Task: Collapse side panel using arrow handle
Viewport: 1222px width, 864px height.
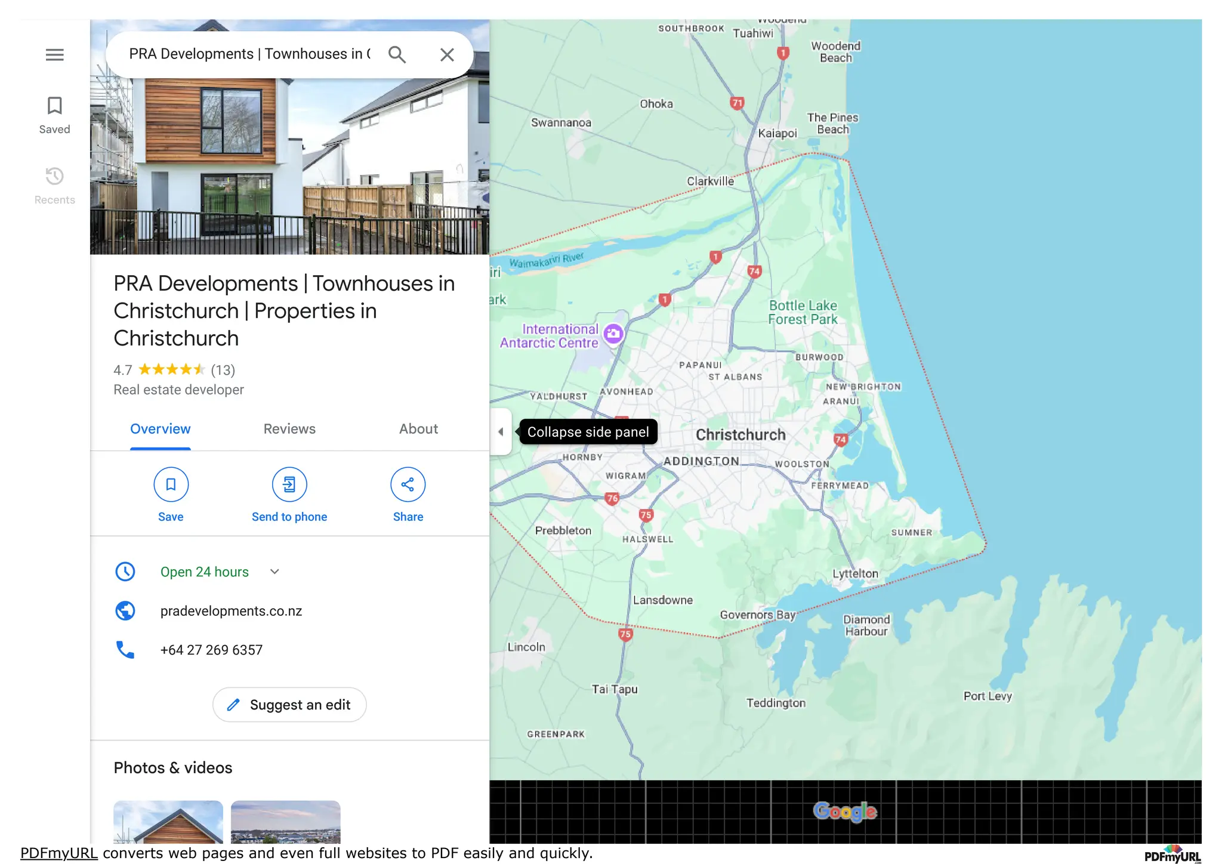Action: pyautogui.click(x=501, y=431)
